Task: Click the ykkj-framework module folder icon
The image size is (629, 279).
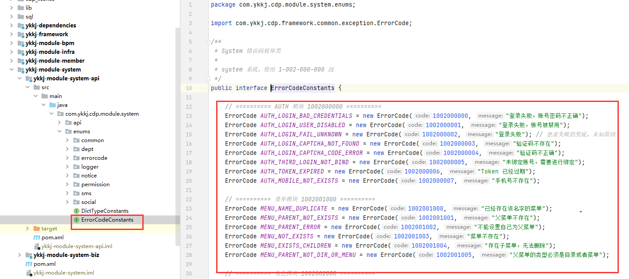Action: (21, 34)
